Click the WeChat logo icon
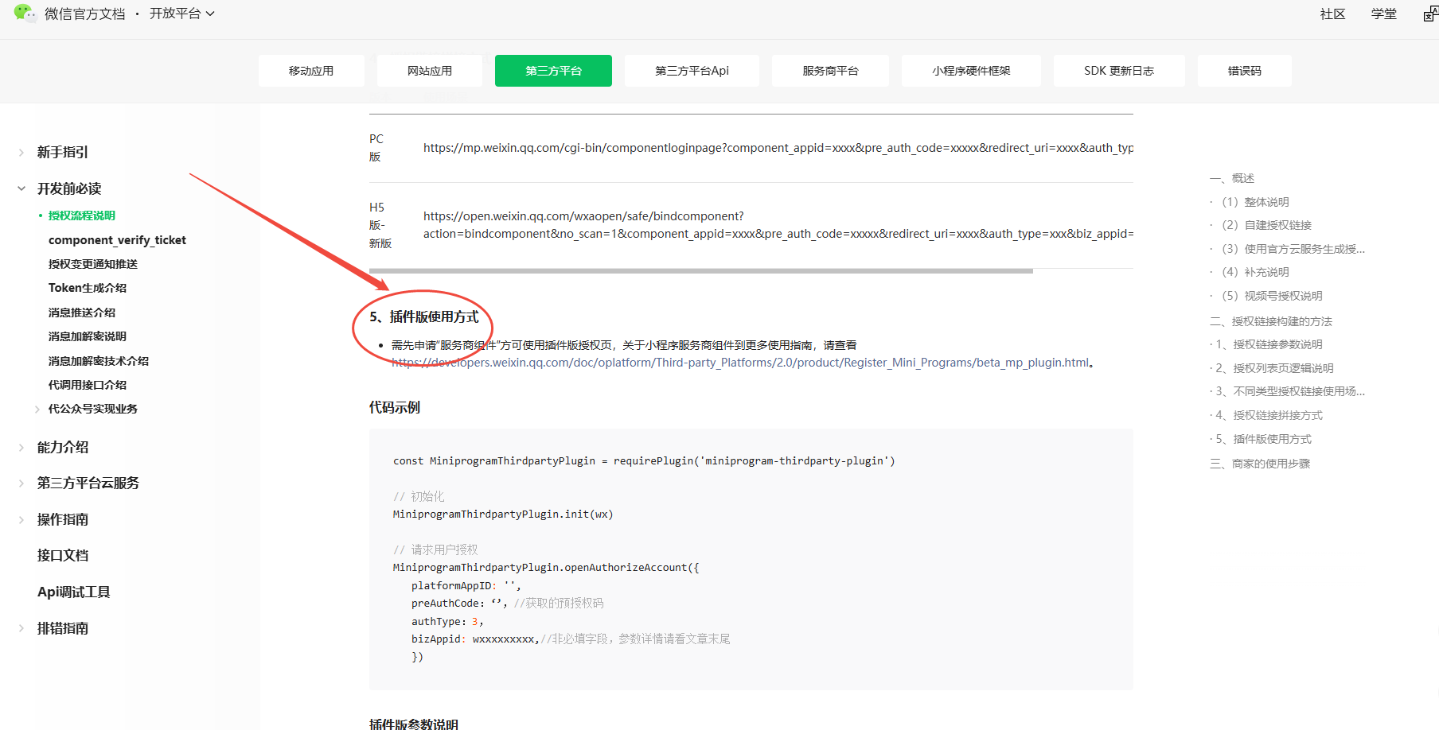Viewport: 1439px width, 730px height. pyautogui.click(x=25, y=13)
